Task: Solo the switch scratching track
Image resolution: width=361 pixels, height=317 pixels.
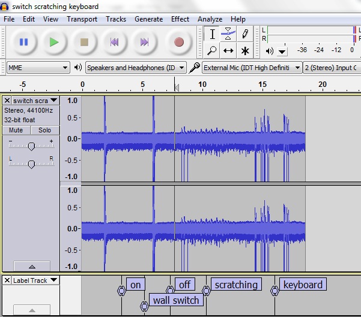Action: click(44, 130)
